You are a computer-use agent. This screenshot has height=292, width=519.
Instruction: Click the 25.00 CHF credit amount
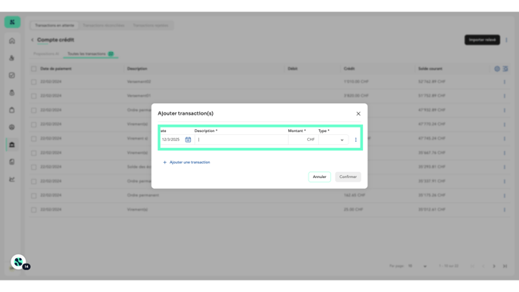[x=353, y=210]
